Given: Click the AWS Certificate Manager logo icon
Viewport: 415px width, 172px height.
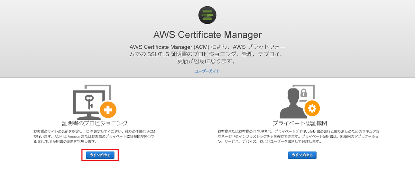Looking at the screenshot, I should [207, 15].
